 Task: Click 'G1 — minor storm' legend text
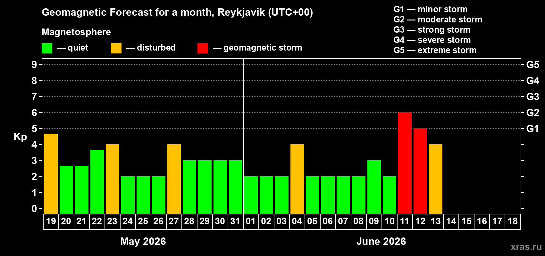point(431,9)
